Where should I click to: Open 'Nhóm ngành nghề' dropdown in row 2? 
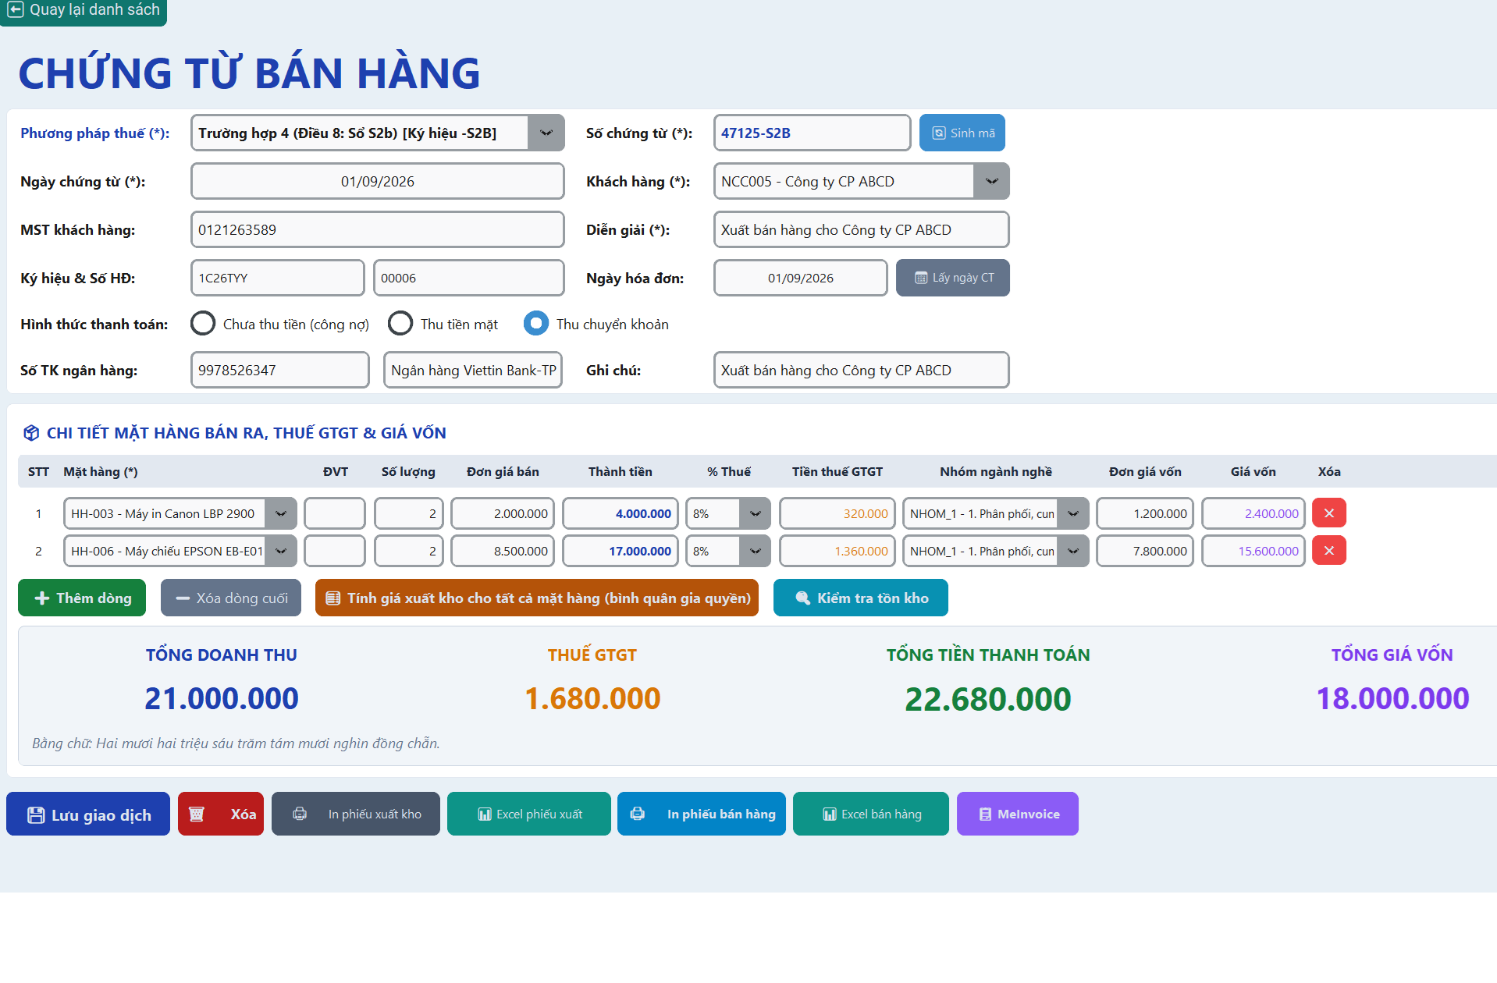[1073, 551]
